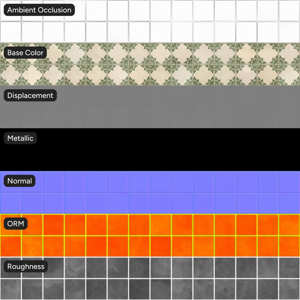Open the orange ORM texture strip
300x300 pixels.
[150, 235]
